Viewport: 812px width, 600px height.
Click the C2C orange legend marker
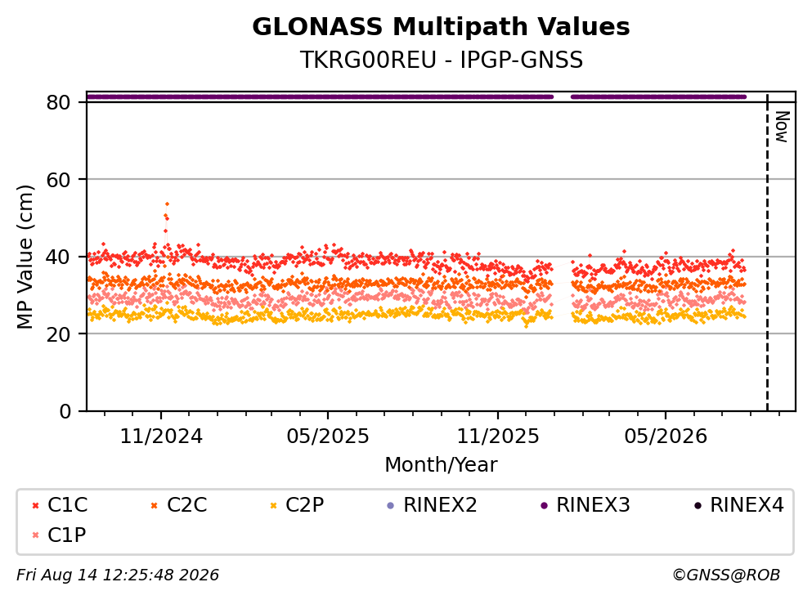(x=154, y=505)
